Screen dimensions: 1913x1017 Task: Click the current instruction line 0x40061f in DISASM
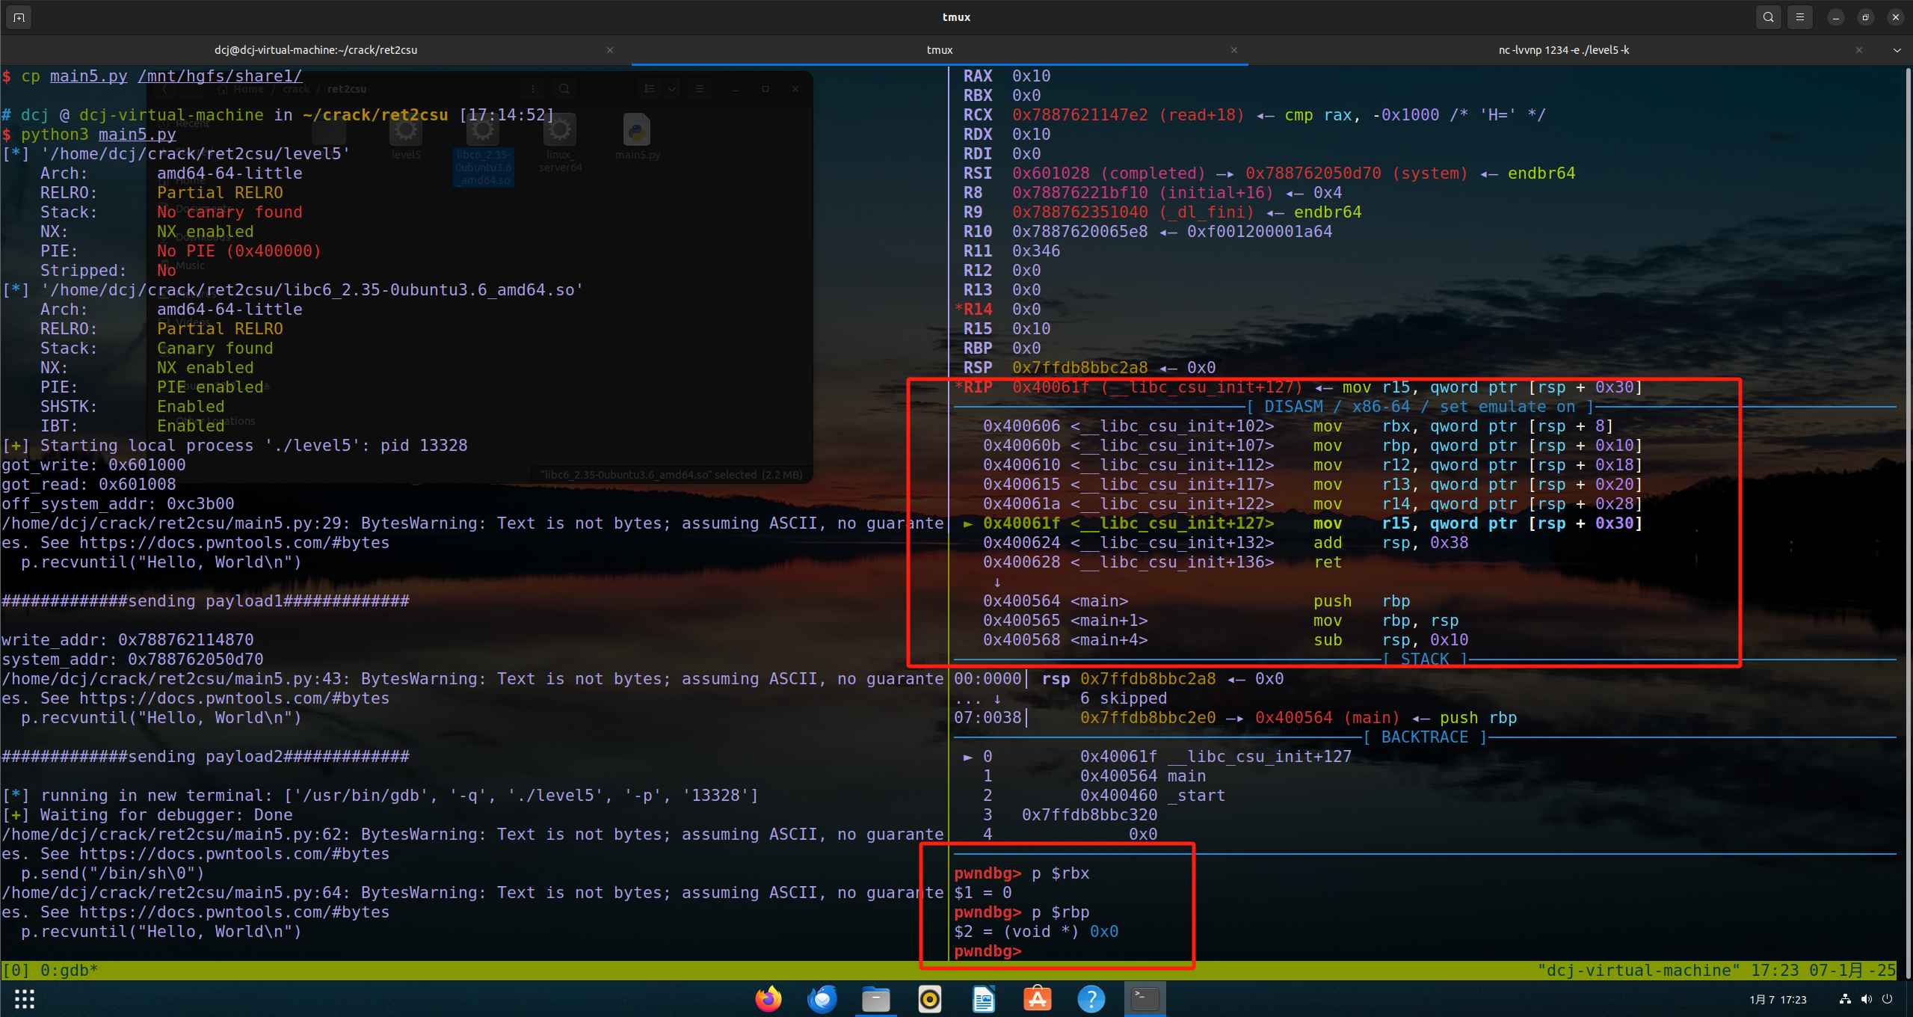[x=1302, y=523]
